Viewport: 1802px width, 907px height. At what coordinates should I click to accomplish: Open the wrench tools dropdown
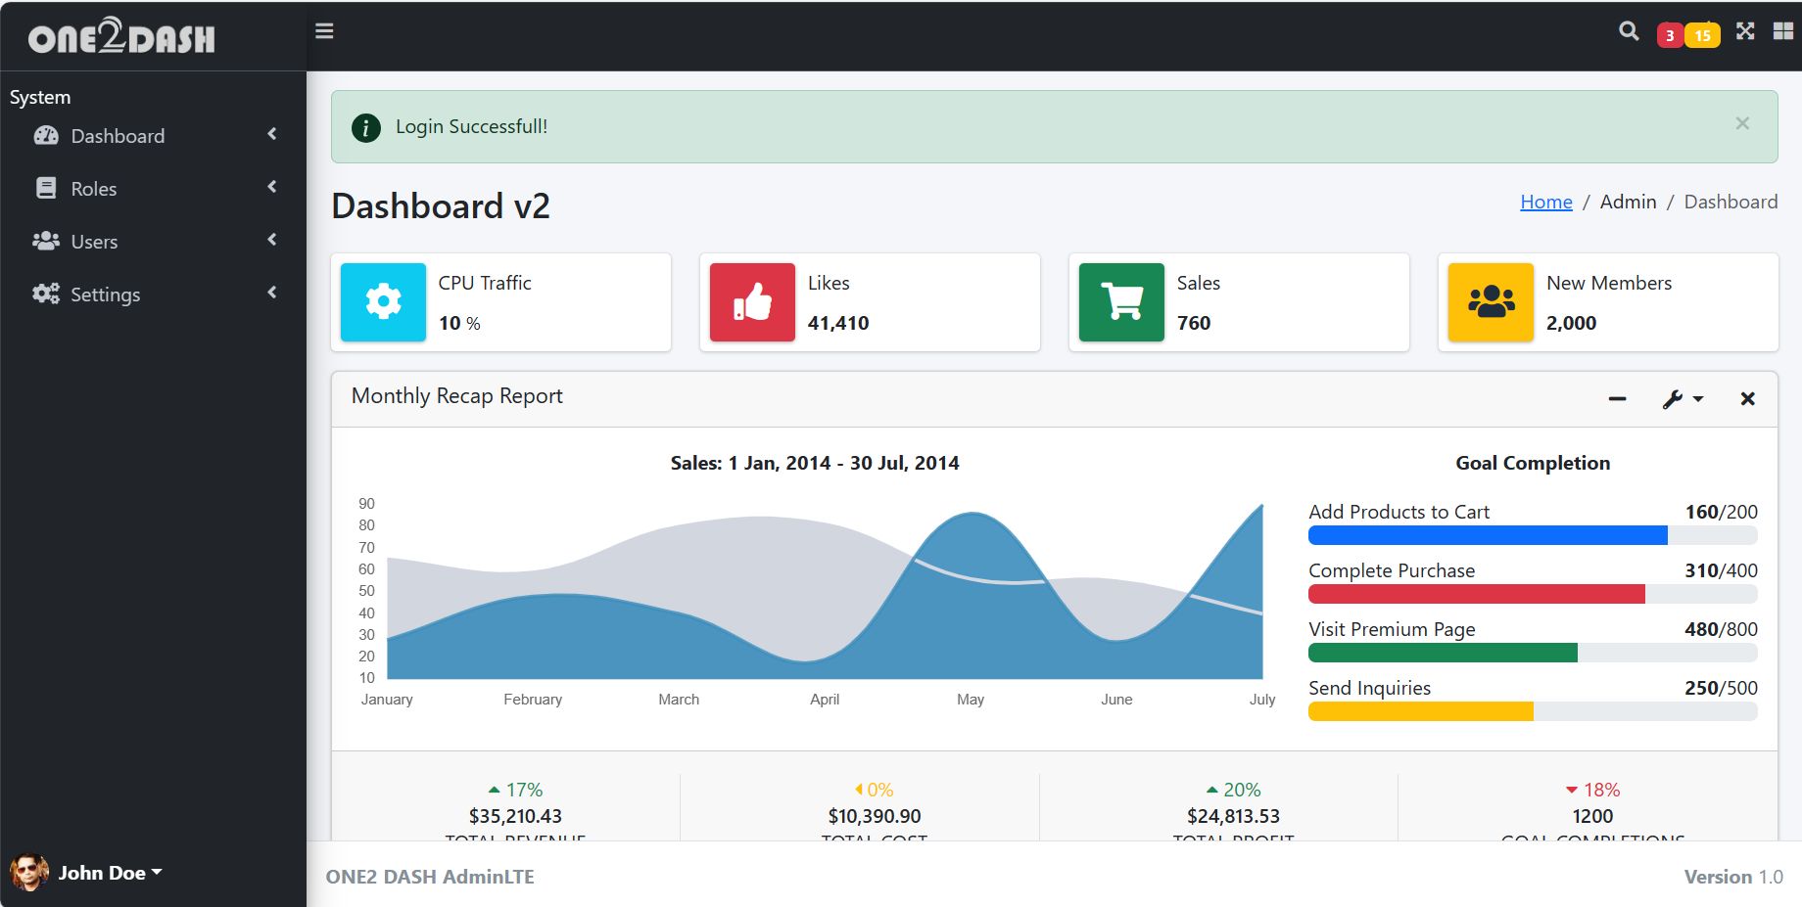(x=1683, y=399)
